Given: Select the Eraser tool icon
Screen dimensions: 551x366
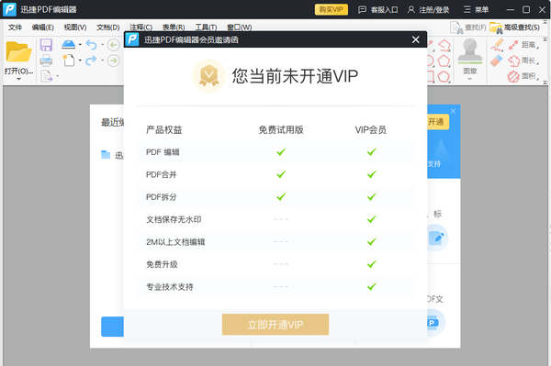Looking at the screenshot, I should (x=497, y=61).
